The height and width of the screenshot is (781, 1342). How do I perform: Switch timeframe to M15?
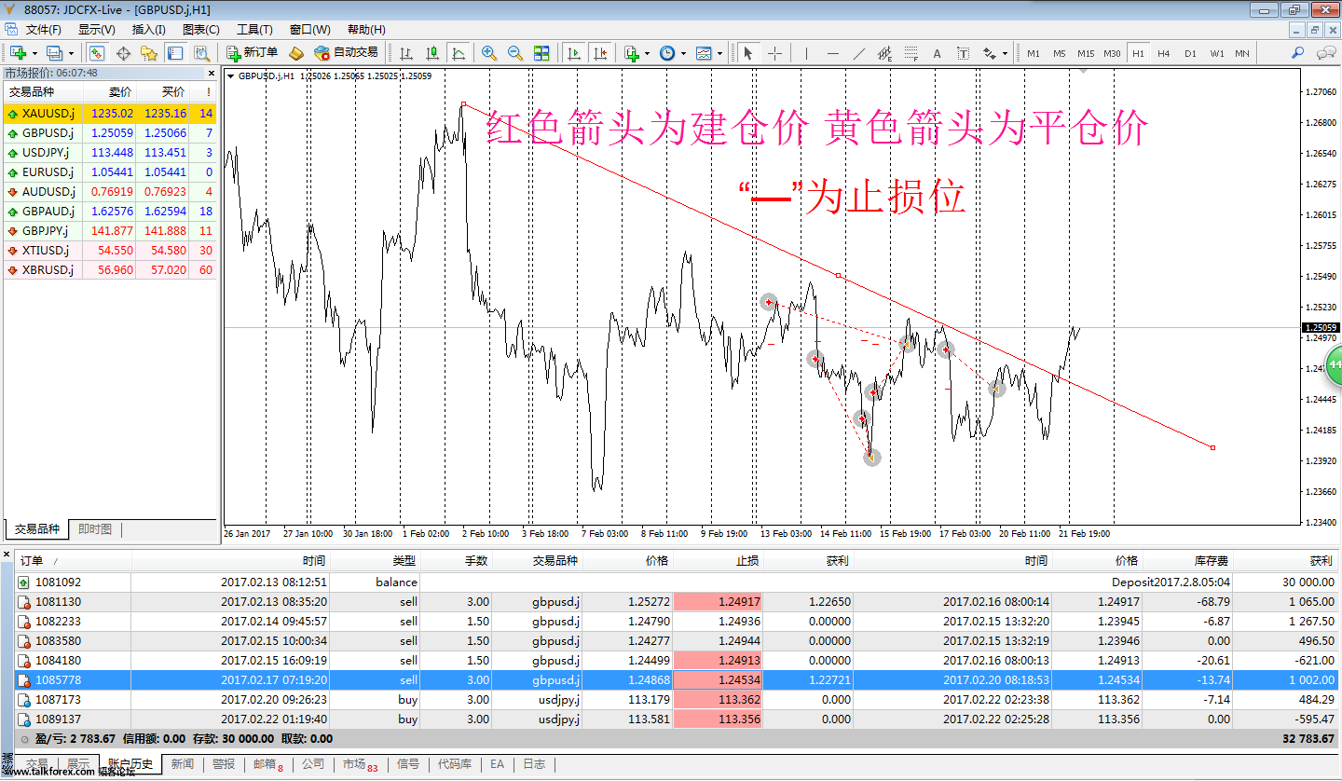(1086, 53)
